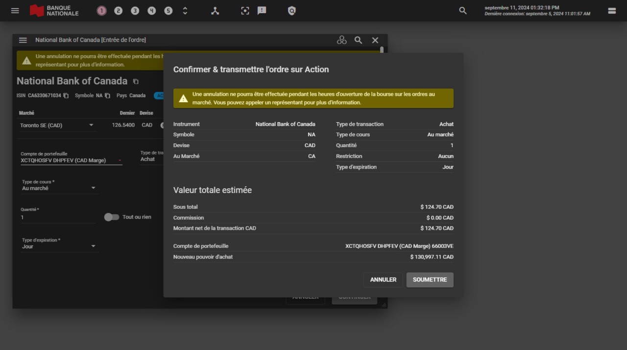The height and width of the screenshot is (350, 627).
Task: Switch to workspace 2
Action: point(118,10)
